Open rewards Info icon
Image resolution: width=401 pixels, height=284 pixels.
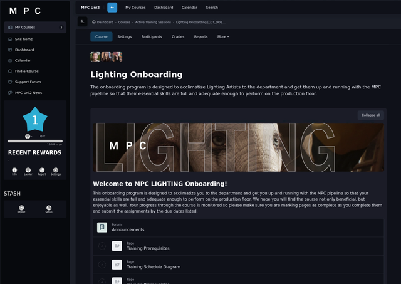pyautogui.click(x=14, y=170)
